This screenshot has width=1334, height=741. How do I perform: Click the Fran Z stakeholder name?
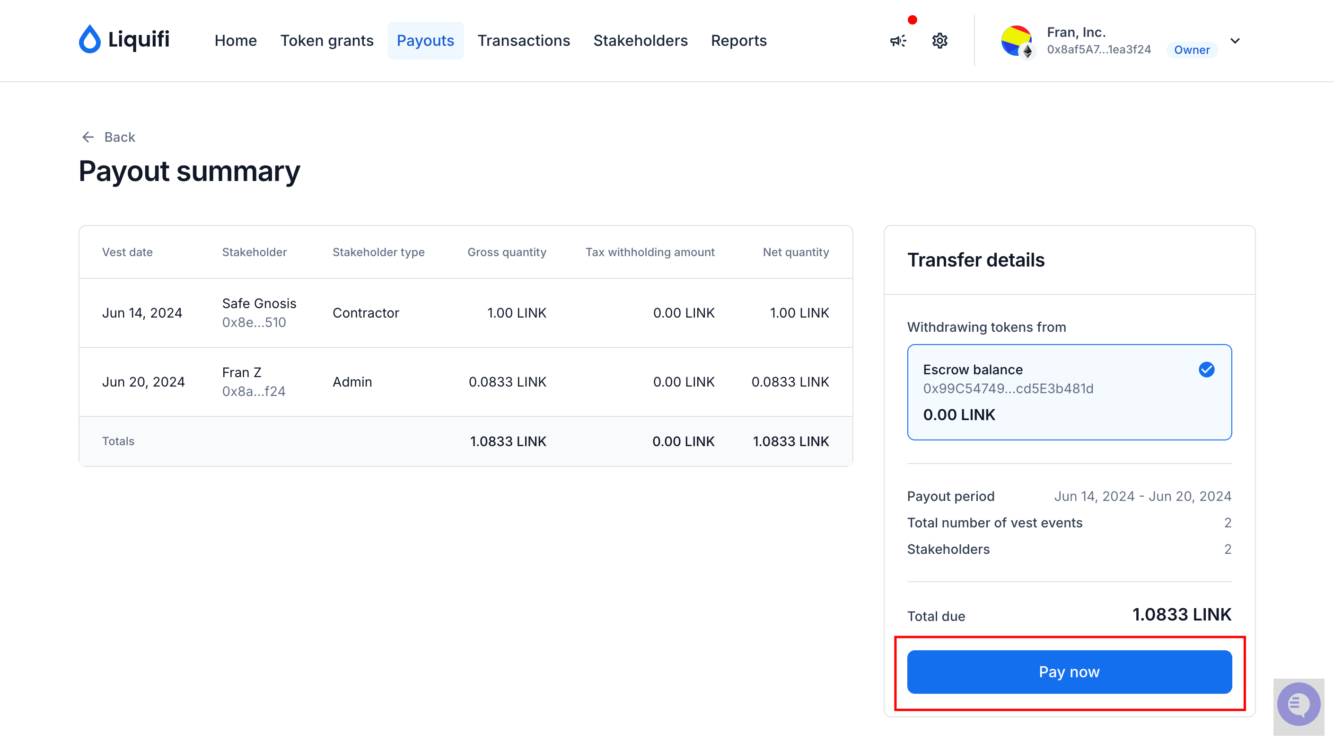(241, 372)
